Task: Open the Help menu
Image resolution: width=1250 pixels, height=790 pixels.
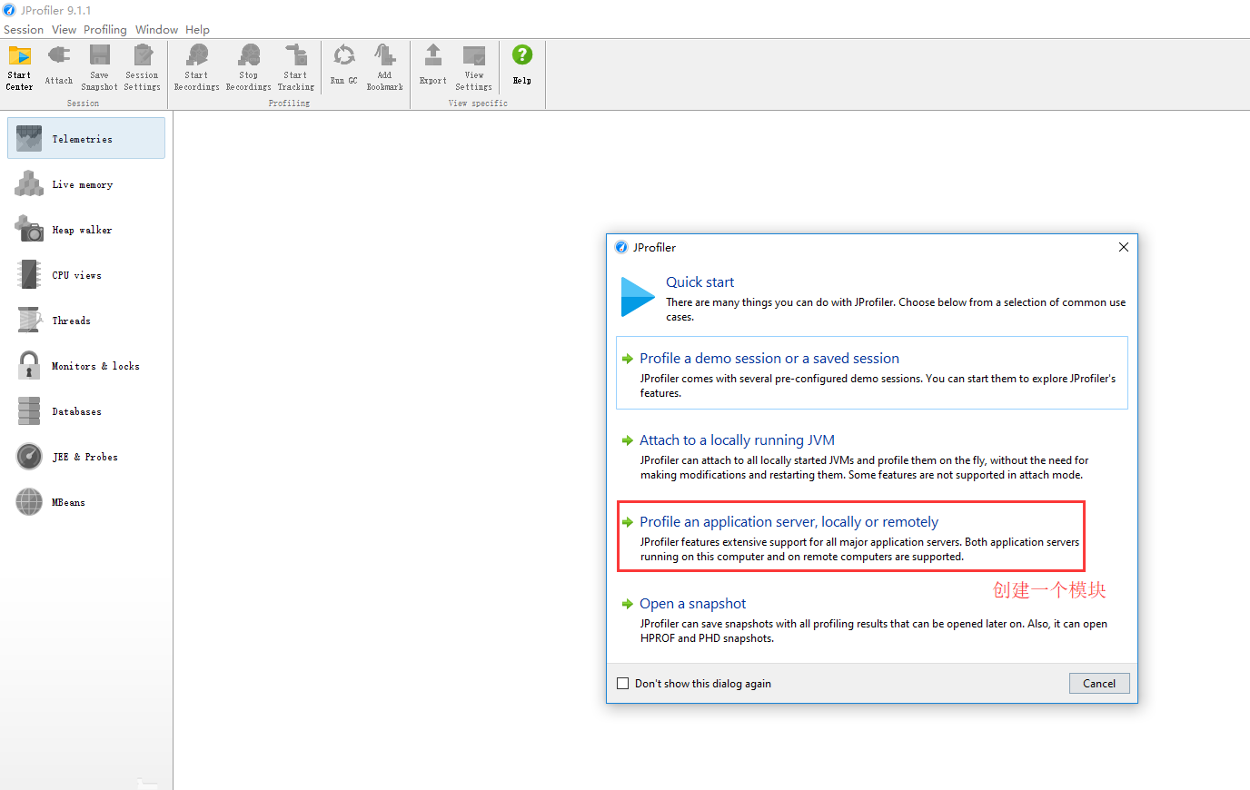Action: [197, 29]
